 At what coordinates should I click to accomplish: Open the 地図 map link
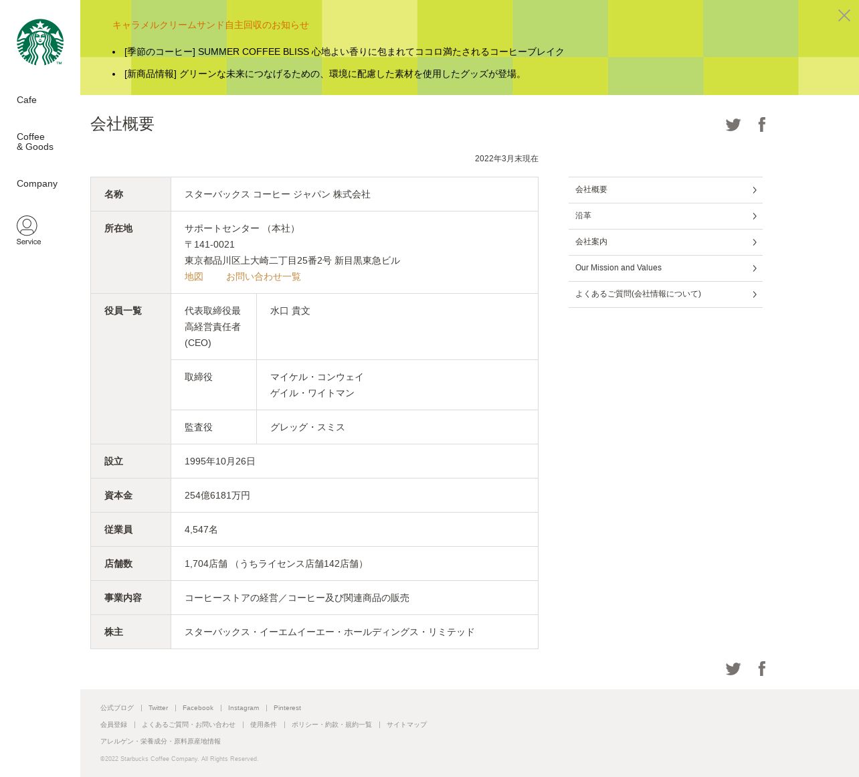(x=194, y=276)
